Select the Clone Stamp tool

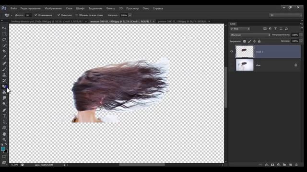tap(4, 75)
